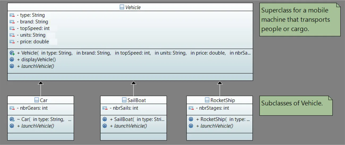345x145 pixels.
Task: Select the nbrStages attribute icon
Action: (x=191, y=108)
